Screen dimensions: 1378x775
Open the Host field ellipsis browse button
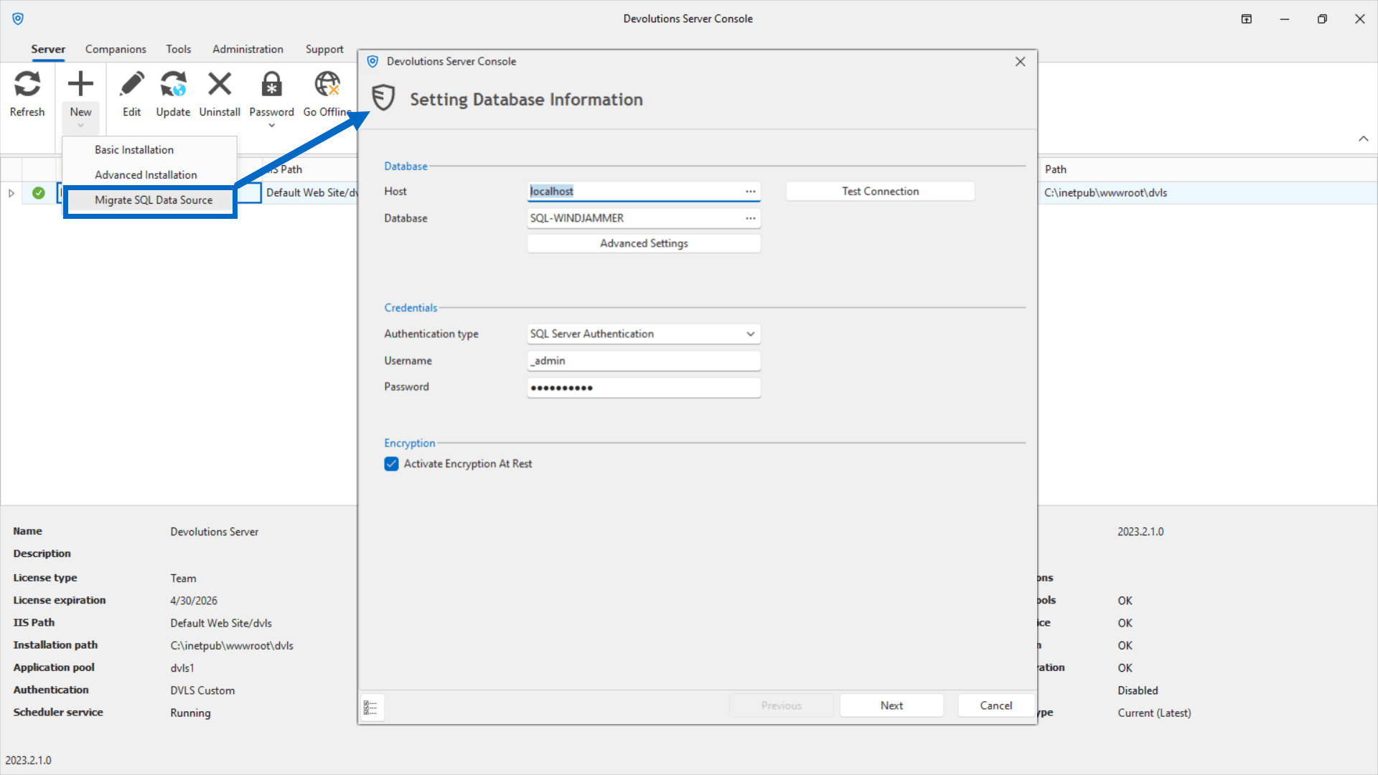[750, 192]
